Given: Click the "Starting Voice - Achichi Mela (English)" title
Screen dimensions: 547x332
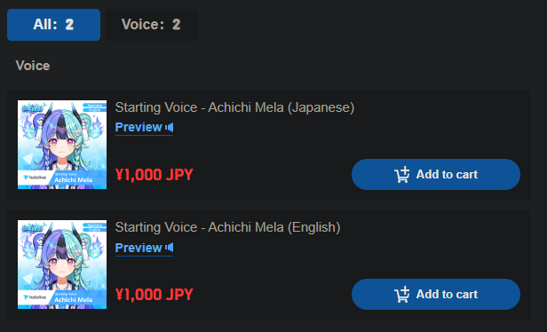Looking at the screenshot, I should 228,227.
